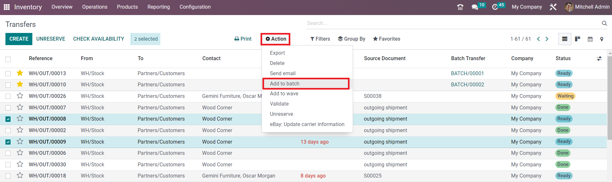
Task: Tick the checkbox for WH/OUT/00013
Action: tap(8, 74)
